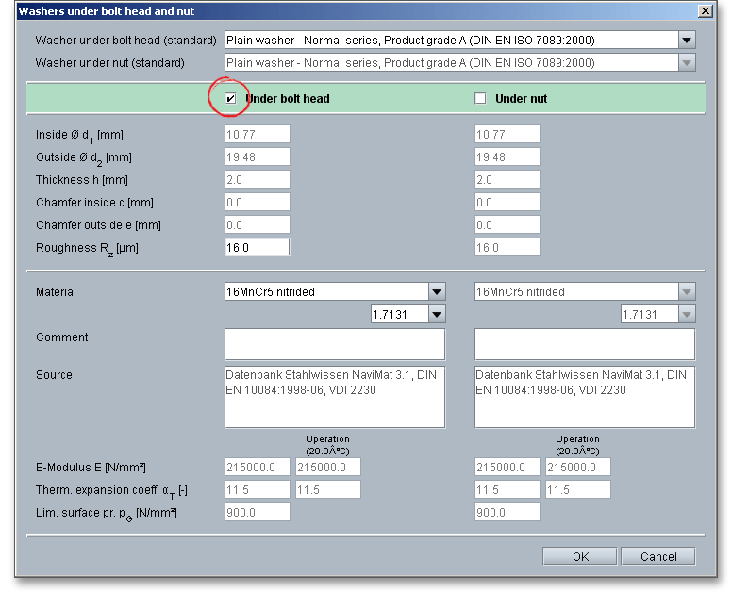
Task: Expand the Washer under nut standard dropdown
Action: point(687,63)
